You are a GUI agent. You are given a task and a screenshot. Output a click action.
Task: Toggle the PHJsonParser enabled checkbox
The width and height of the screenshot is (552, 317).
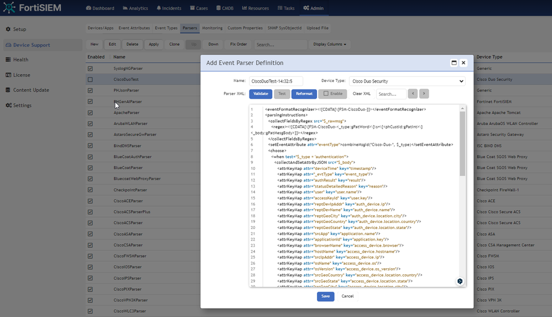[90, 90]
